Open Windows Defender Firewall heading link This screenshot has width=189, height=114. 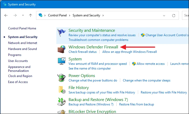point(93,47)
